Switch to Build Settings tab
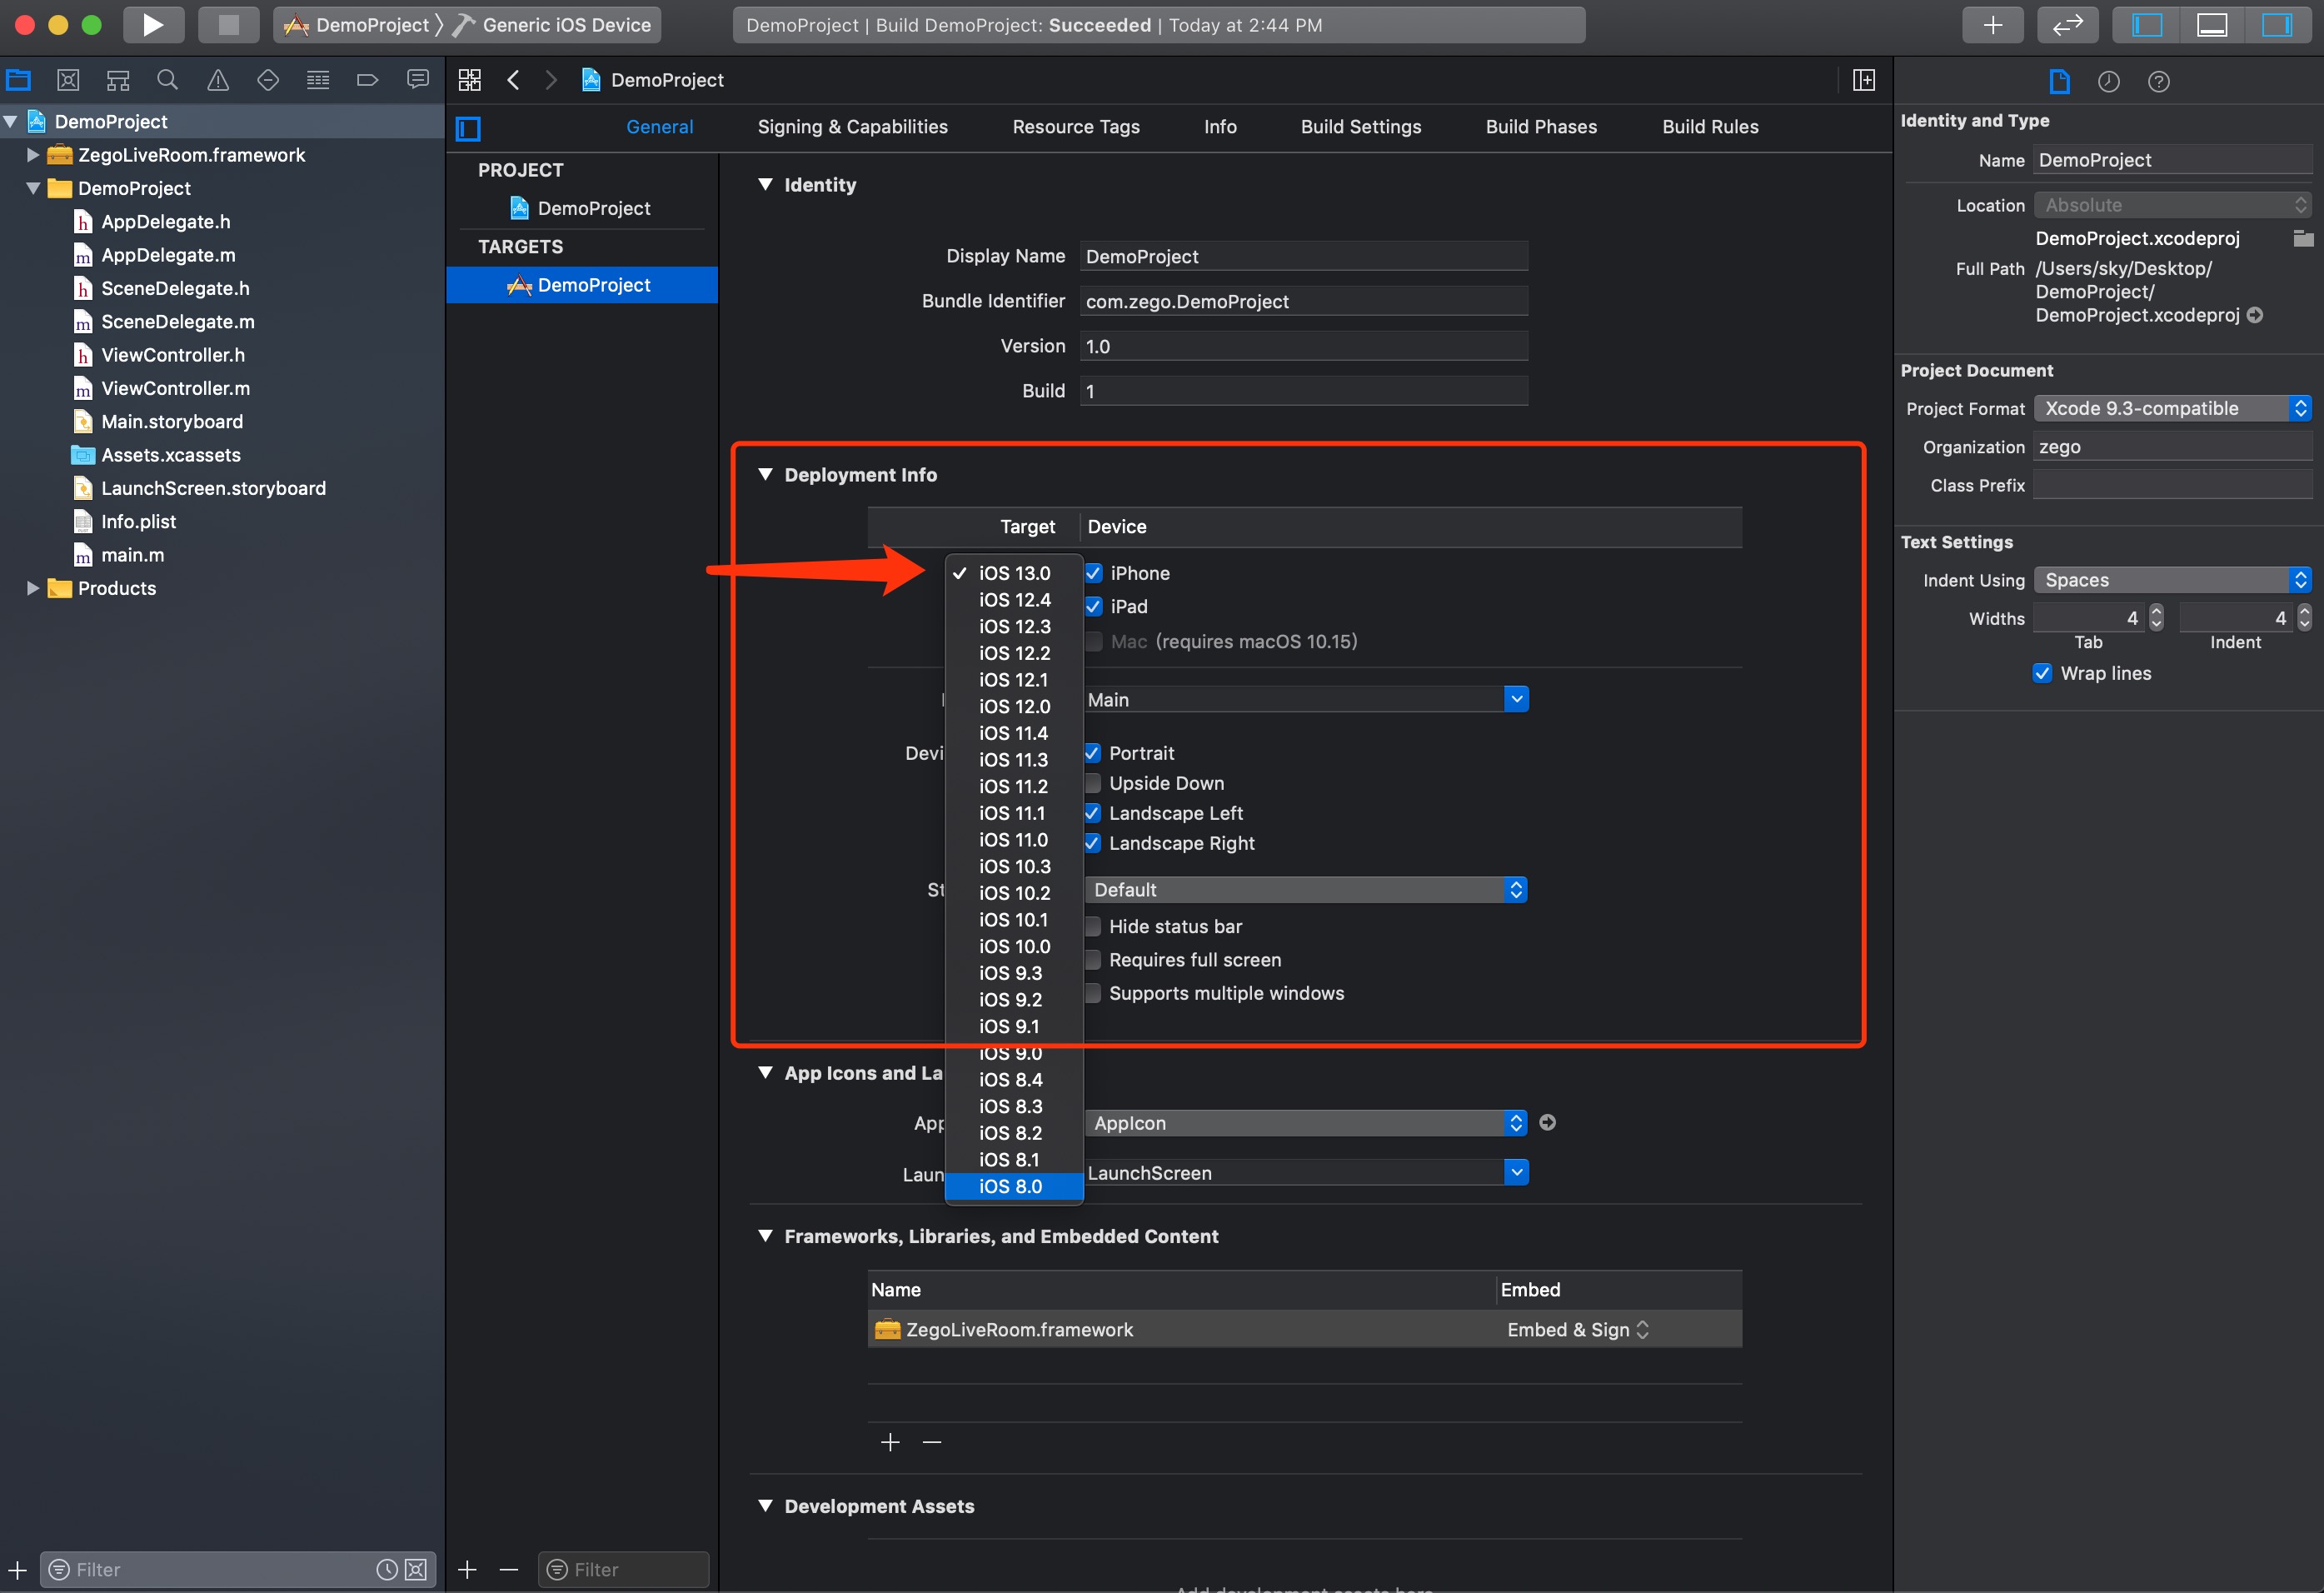Screen dimensions: 2324x1593 point(1360,127)
